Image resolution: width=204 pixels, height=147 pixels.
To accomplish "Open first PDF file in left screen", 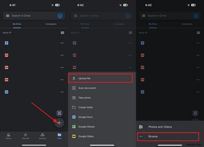I will coord(7,55).
